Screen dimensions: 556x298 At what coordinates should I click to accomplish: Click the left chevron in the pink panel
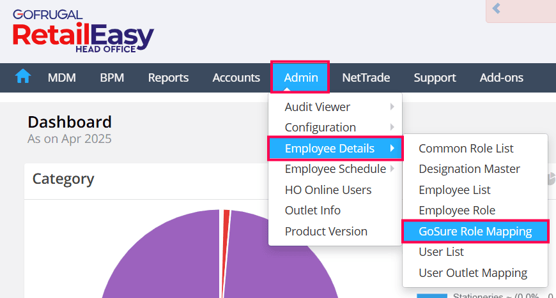click(x=497, y=9)
